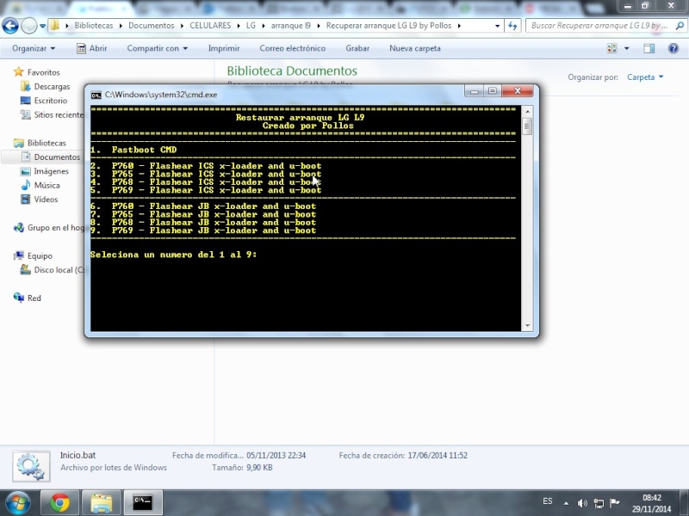Image resolution: width=689 pixels, height=516 pixels.
Task: Click the modification date 05/11/2013 22:34
Action: [x=276, y=456]
